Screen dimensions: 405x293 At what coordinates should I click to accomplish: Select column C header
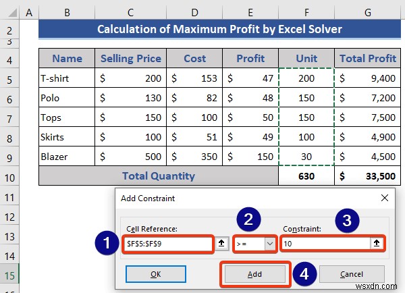click(130, 13)
